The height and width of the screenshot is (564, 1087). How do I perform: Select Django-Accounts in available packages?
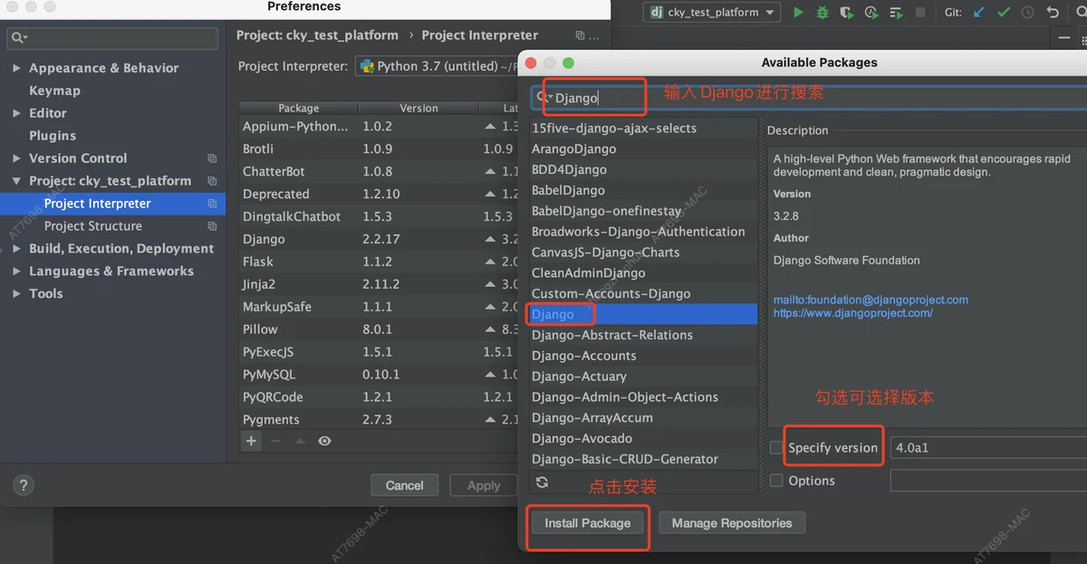[643, 356]
